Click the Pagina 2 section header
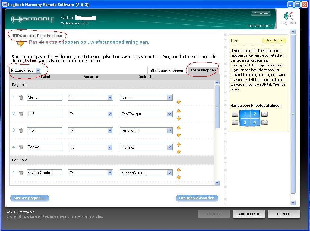The image size is (310, 231). coord(112,160)
